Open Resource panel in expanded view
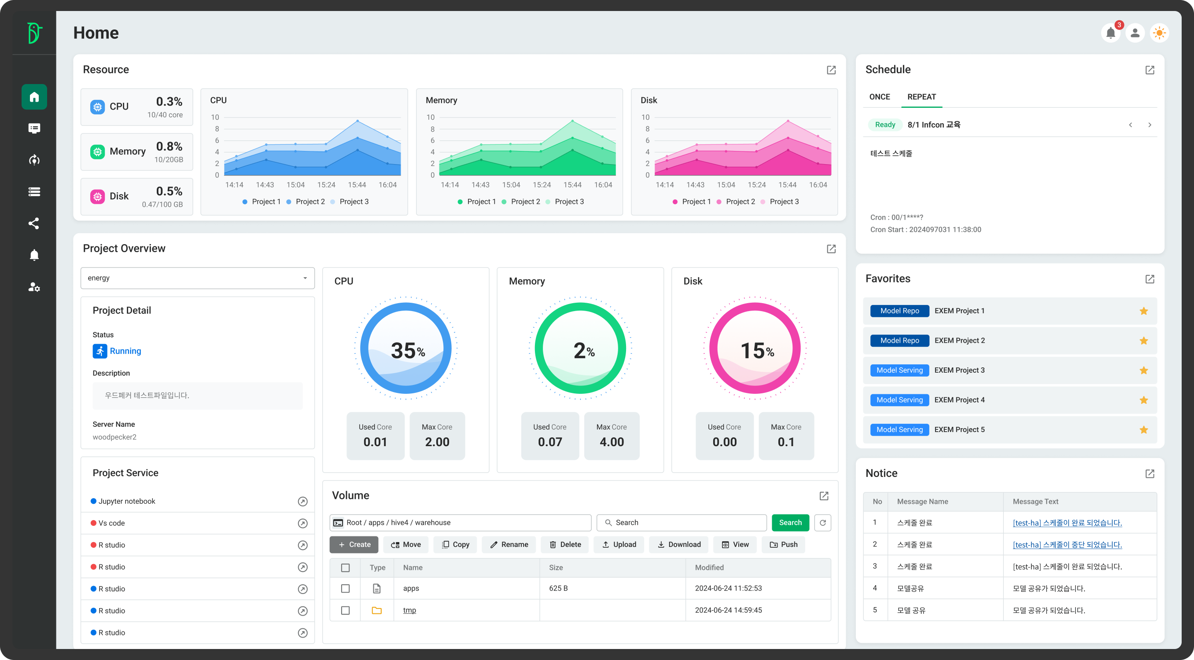This screenshot has height=660, width=1194. 831,70
